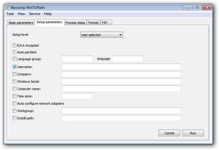Focus the Username input field
This screenshot has height=150, width=219.
(121, 67)
